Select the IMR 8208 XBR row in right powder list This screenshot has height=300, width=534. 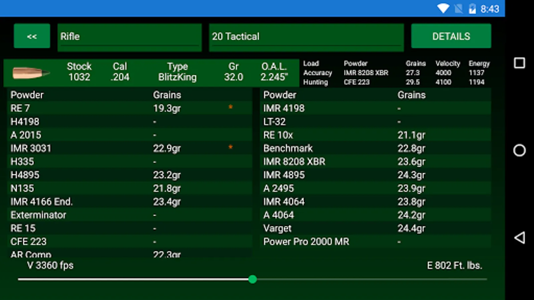click(375, 161)
